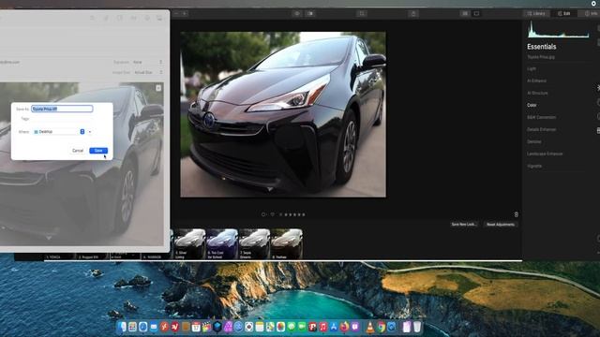Viewport: 600px width, 337px height.
Task: Open the Denoise tool
Action: (x=534, y=141)
